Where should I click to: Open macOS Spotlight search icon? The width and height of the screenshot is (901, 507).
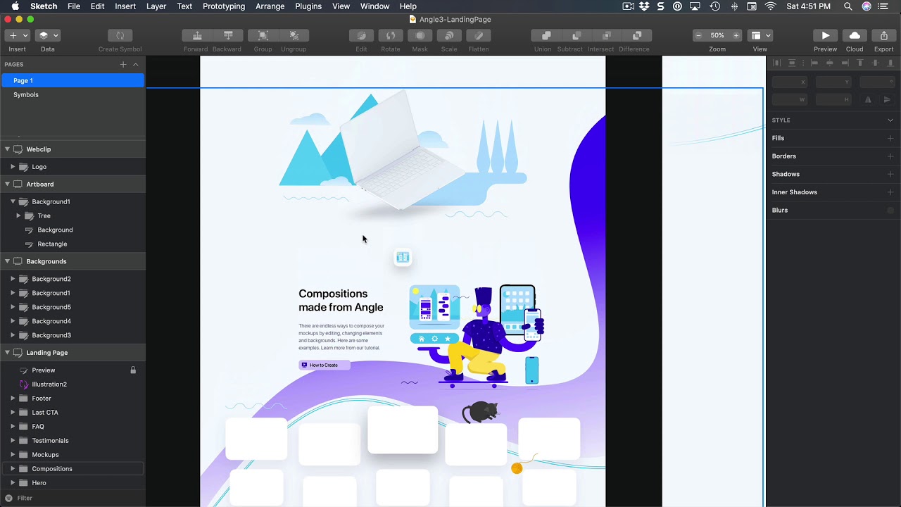click(848, 6)
